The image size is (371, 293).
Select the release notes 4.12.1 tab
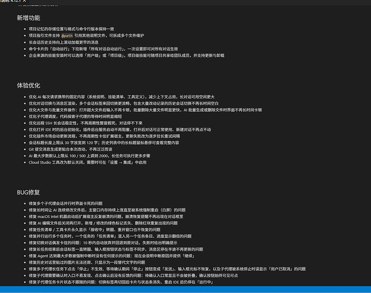pos(11,1)
